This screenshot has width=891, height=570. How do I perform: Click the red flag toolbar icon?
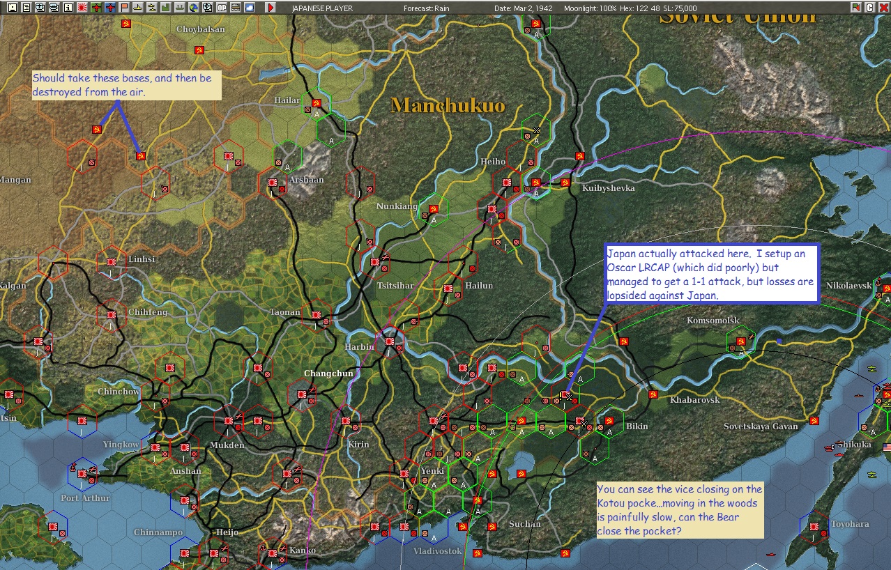click(124, 8)
